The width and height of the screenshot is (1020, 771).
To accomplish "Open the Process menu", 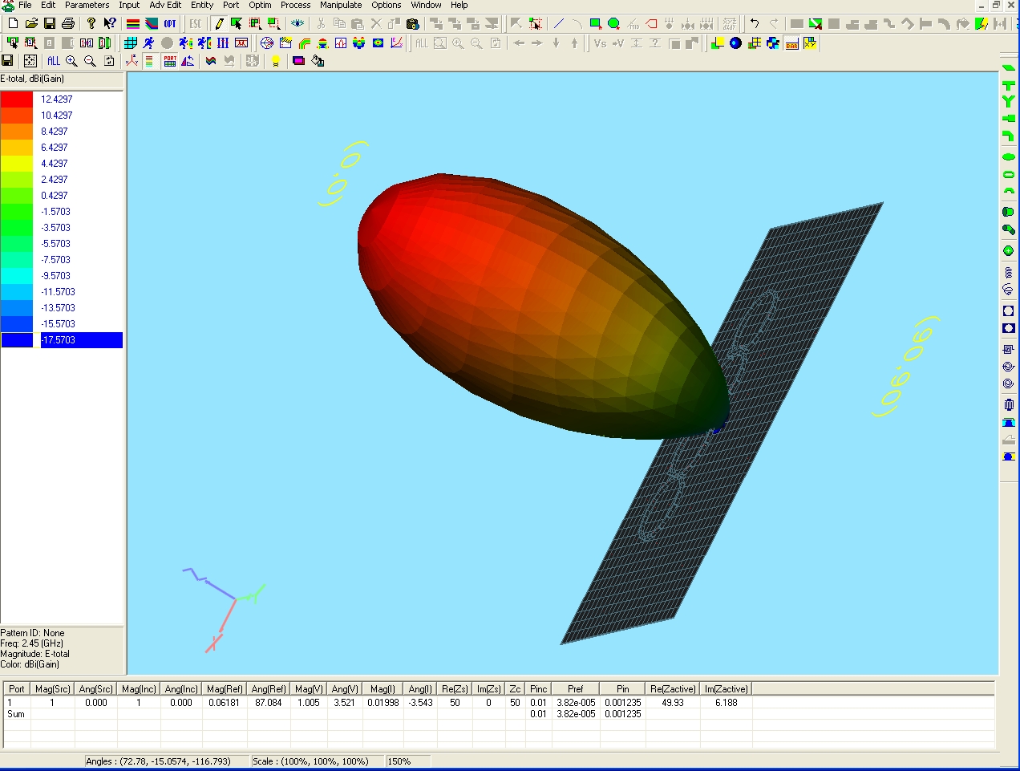I will pos(295,5).
